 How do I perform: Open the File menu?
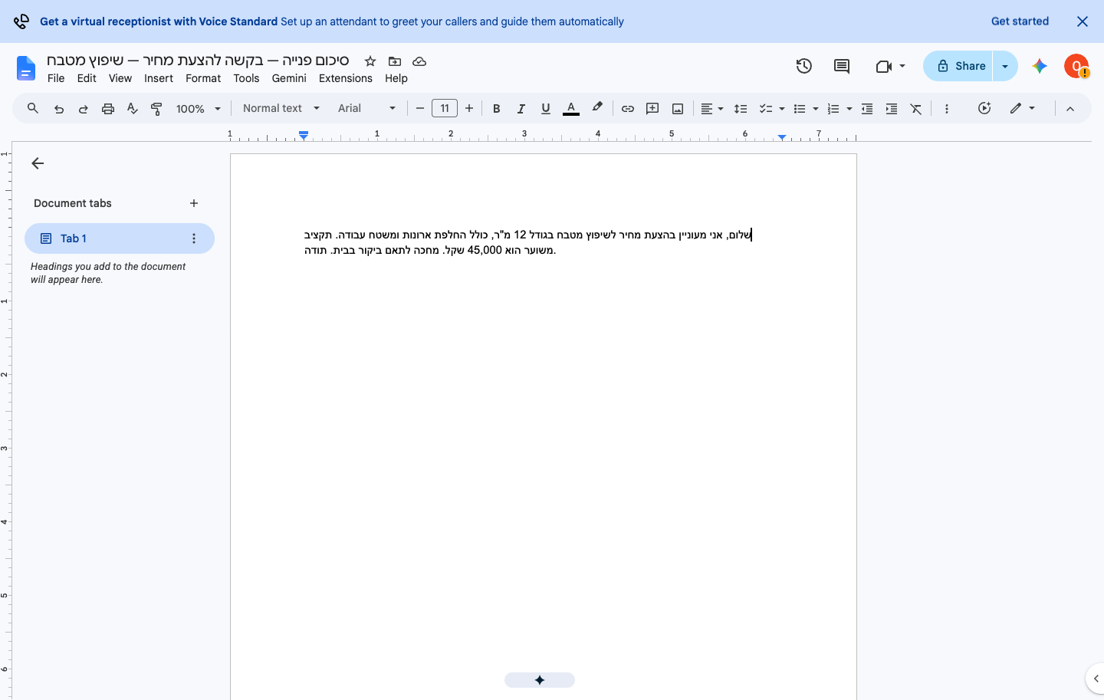[56, 78]
